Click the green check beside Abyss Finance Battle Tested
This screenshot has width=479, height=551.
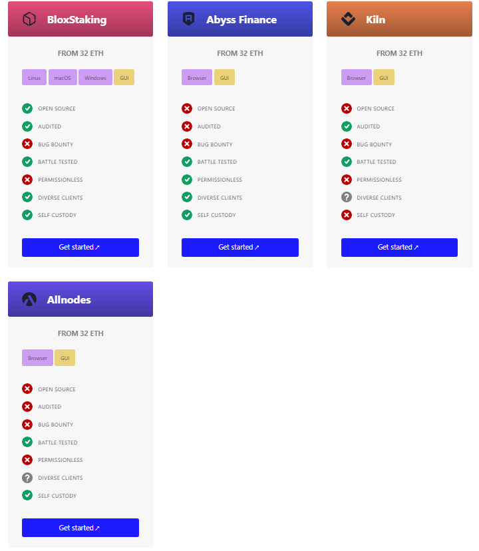[x=186, y=162]
